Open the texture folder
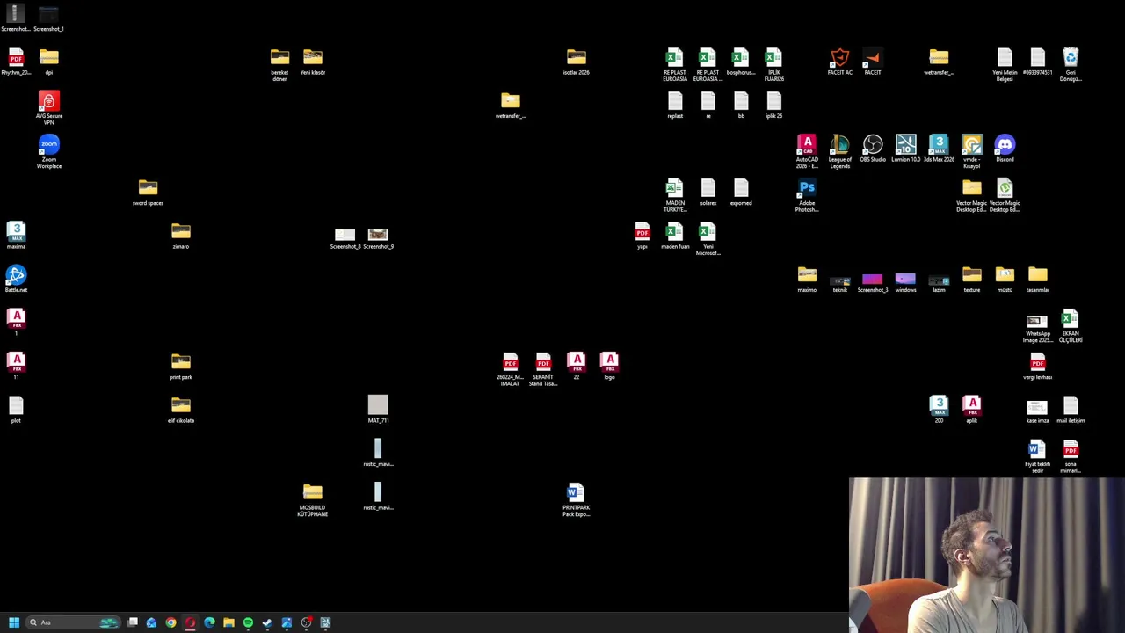Screen dimensions: 1125x633 [972, 280]
